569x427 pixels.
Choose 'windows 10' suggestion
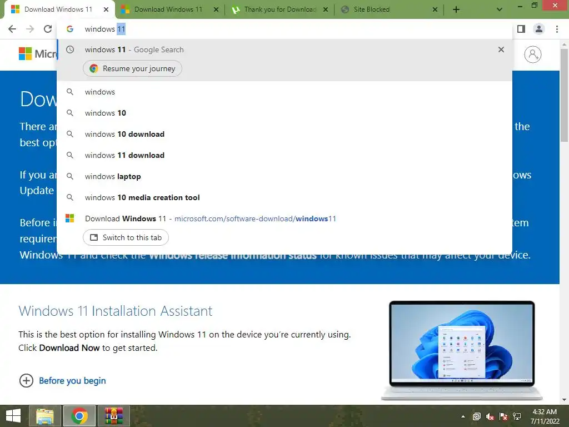click(x=284, y=113)
